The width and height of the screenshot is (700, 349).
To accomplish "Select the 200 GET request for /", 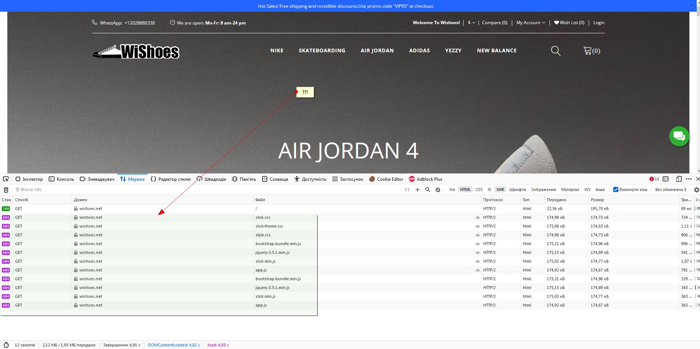I will [x=350, y=209].
